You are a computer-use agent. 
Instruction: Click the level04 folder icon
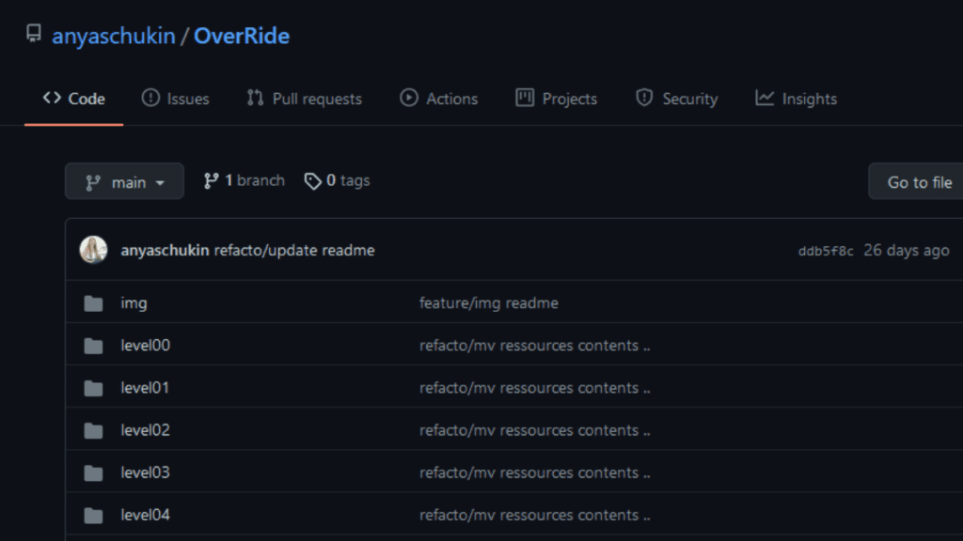93,515
